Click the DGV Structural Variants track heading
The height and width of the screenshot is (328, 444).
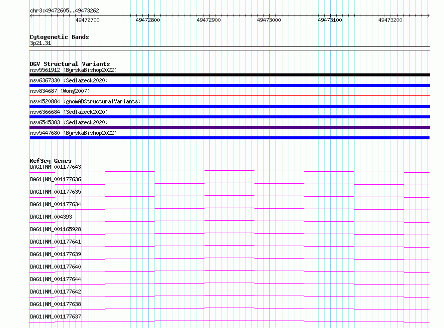tap(70, 64)
